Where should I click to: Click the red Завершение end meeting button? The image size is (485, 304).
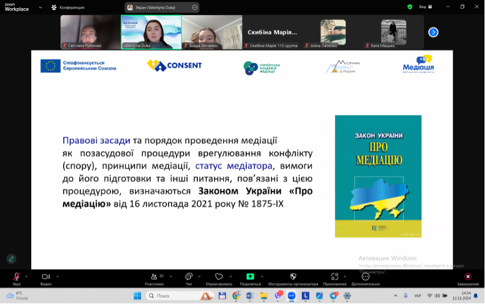468,277
